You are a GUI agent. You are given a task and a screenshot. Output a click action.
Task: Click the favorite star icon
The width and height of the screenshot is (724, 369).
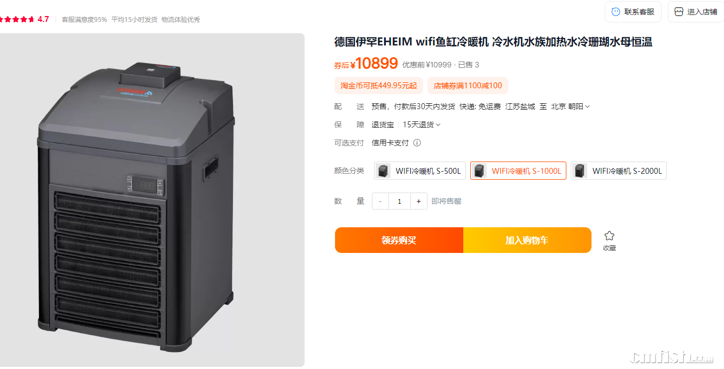pos(609,236)
